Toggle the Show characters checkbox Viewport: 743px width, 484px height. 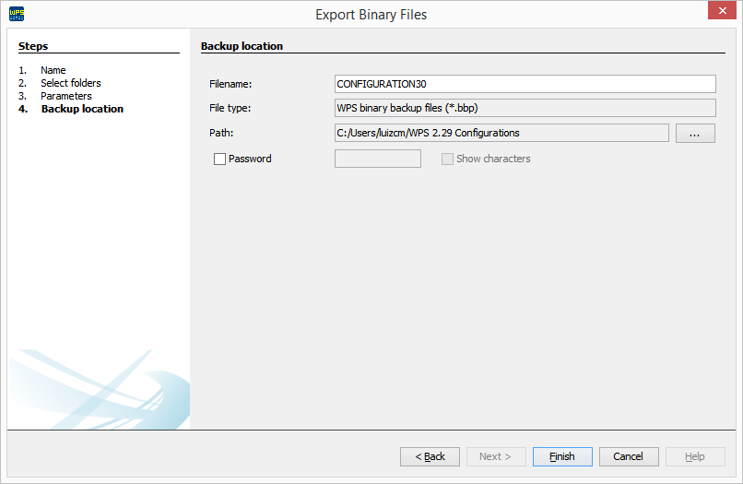click(x=448, y=159)
